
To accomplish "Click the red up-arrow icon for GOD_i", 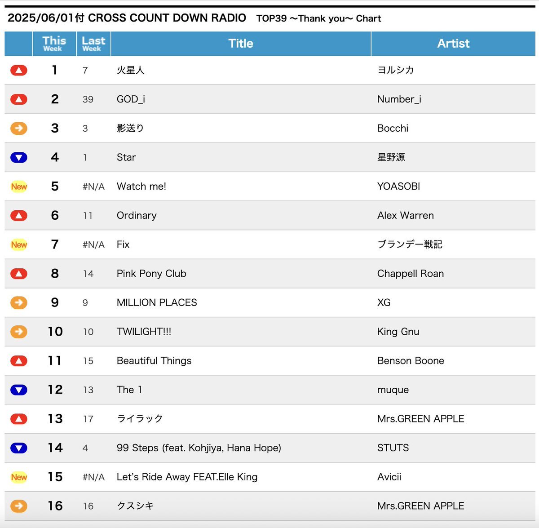I will [19, 99].
